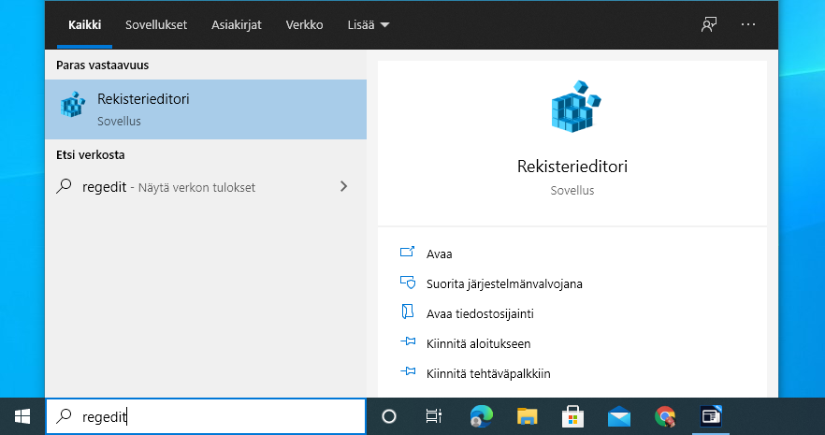
Task: Open Task View on the taskbar
Action: [434, 416]
